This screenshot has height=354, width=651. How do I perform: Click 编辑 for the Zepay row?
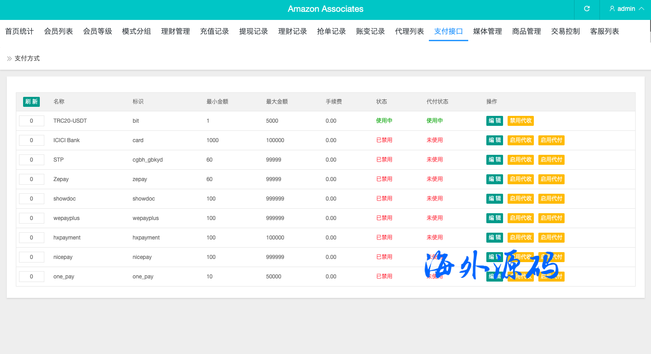pos(494,179)
